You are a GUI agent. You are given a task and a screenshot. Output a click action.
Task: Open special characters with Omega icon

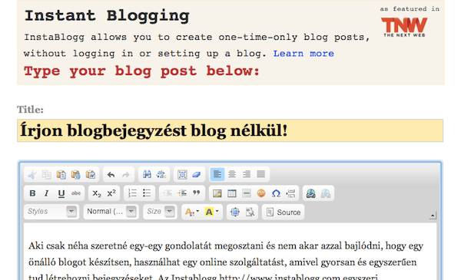(276, 193)
